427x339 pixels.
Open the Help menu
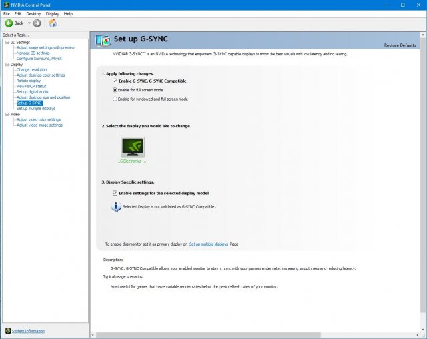(x=68, y=13)
